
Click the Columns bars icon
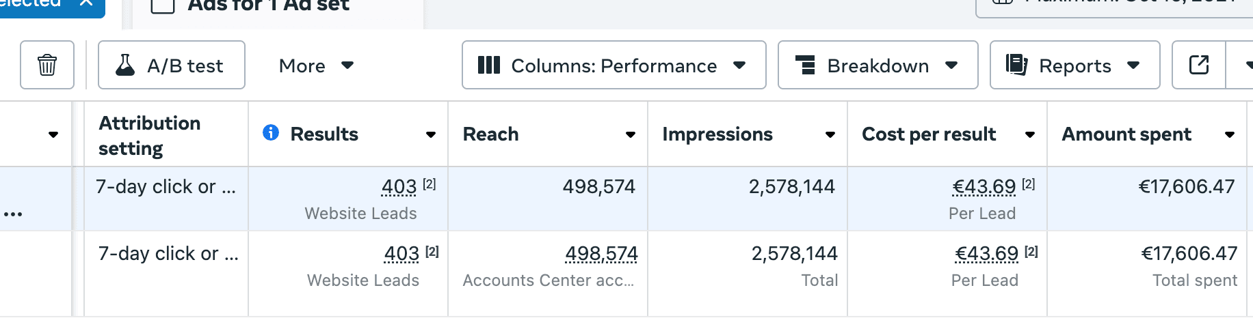(x=489, y=66)
